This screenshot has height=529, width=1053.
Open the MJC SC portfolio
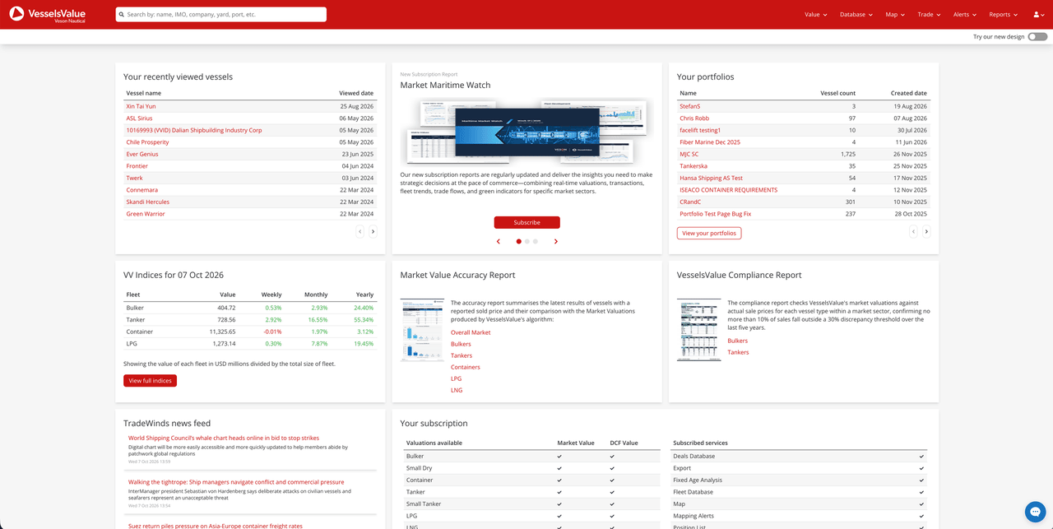coord(689,154)
